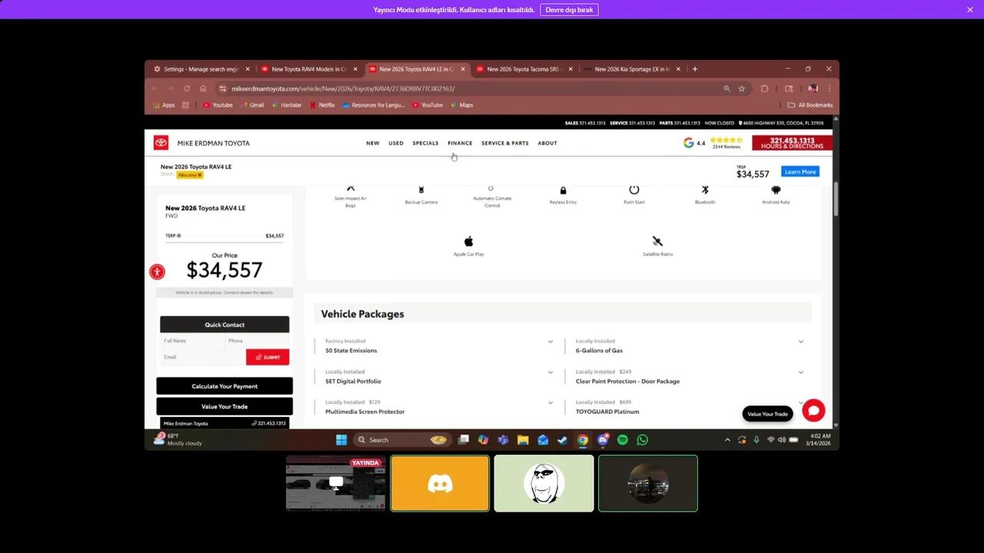The height and width of the screenshot is (553, 984).
Task: Click the Push Start power icon
Action: [x=634, y=190]
